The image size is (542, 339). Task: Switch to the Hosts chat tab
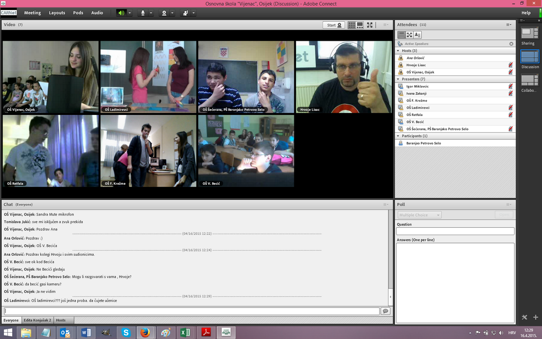tap(61, 320)
